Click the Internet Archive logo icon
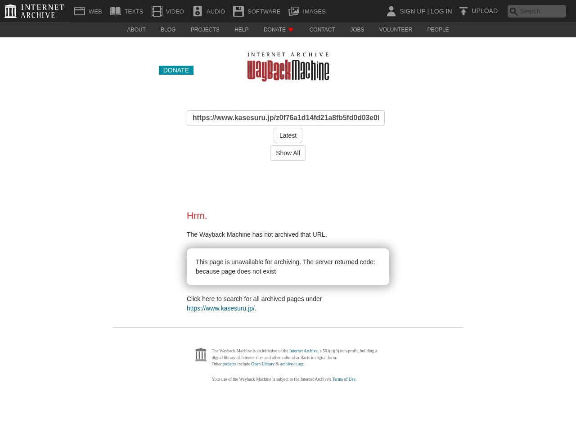The height and width of the screenshot is (432, 576). [x=10, y=11]
